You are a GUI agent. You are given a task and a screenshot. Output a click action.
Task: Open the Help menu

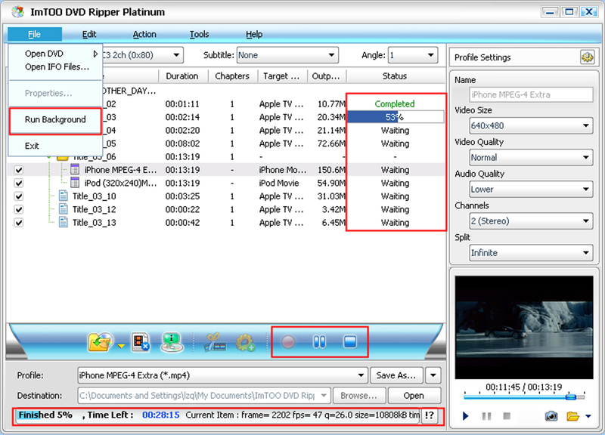(254, 34)
